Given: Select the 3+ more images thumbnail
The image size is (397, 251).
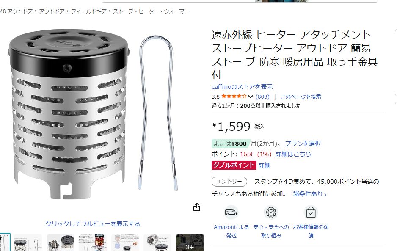Looking at the screenshot, I should click(x=190, y=243).
